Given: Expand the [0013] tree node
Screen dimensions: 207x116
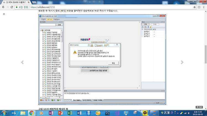Looking at the screenshot, I should click(x=43, y=71).
